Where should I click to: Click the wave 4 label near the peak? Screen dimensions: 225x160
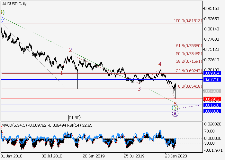click(160, 64)
